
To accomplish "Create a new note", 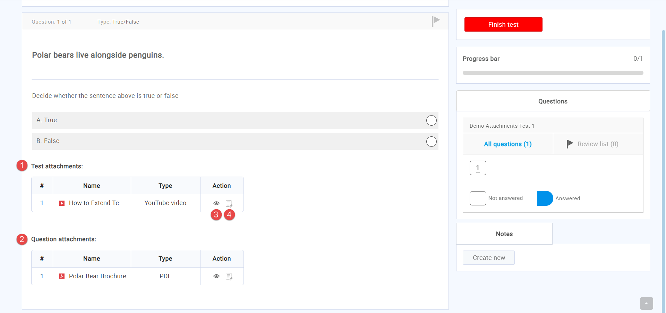I will [488, 258].
